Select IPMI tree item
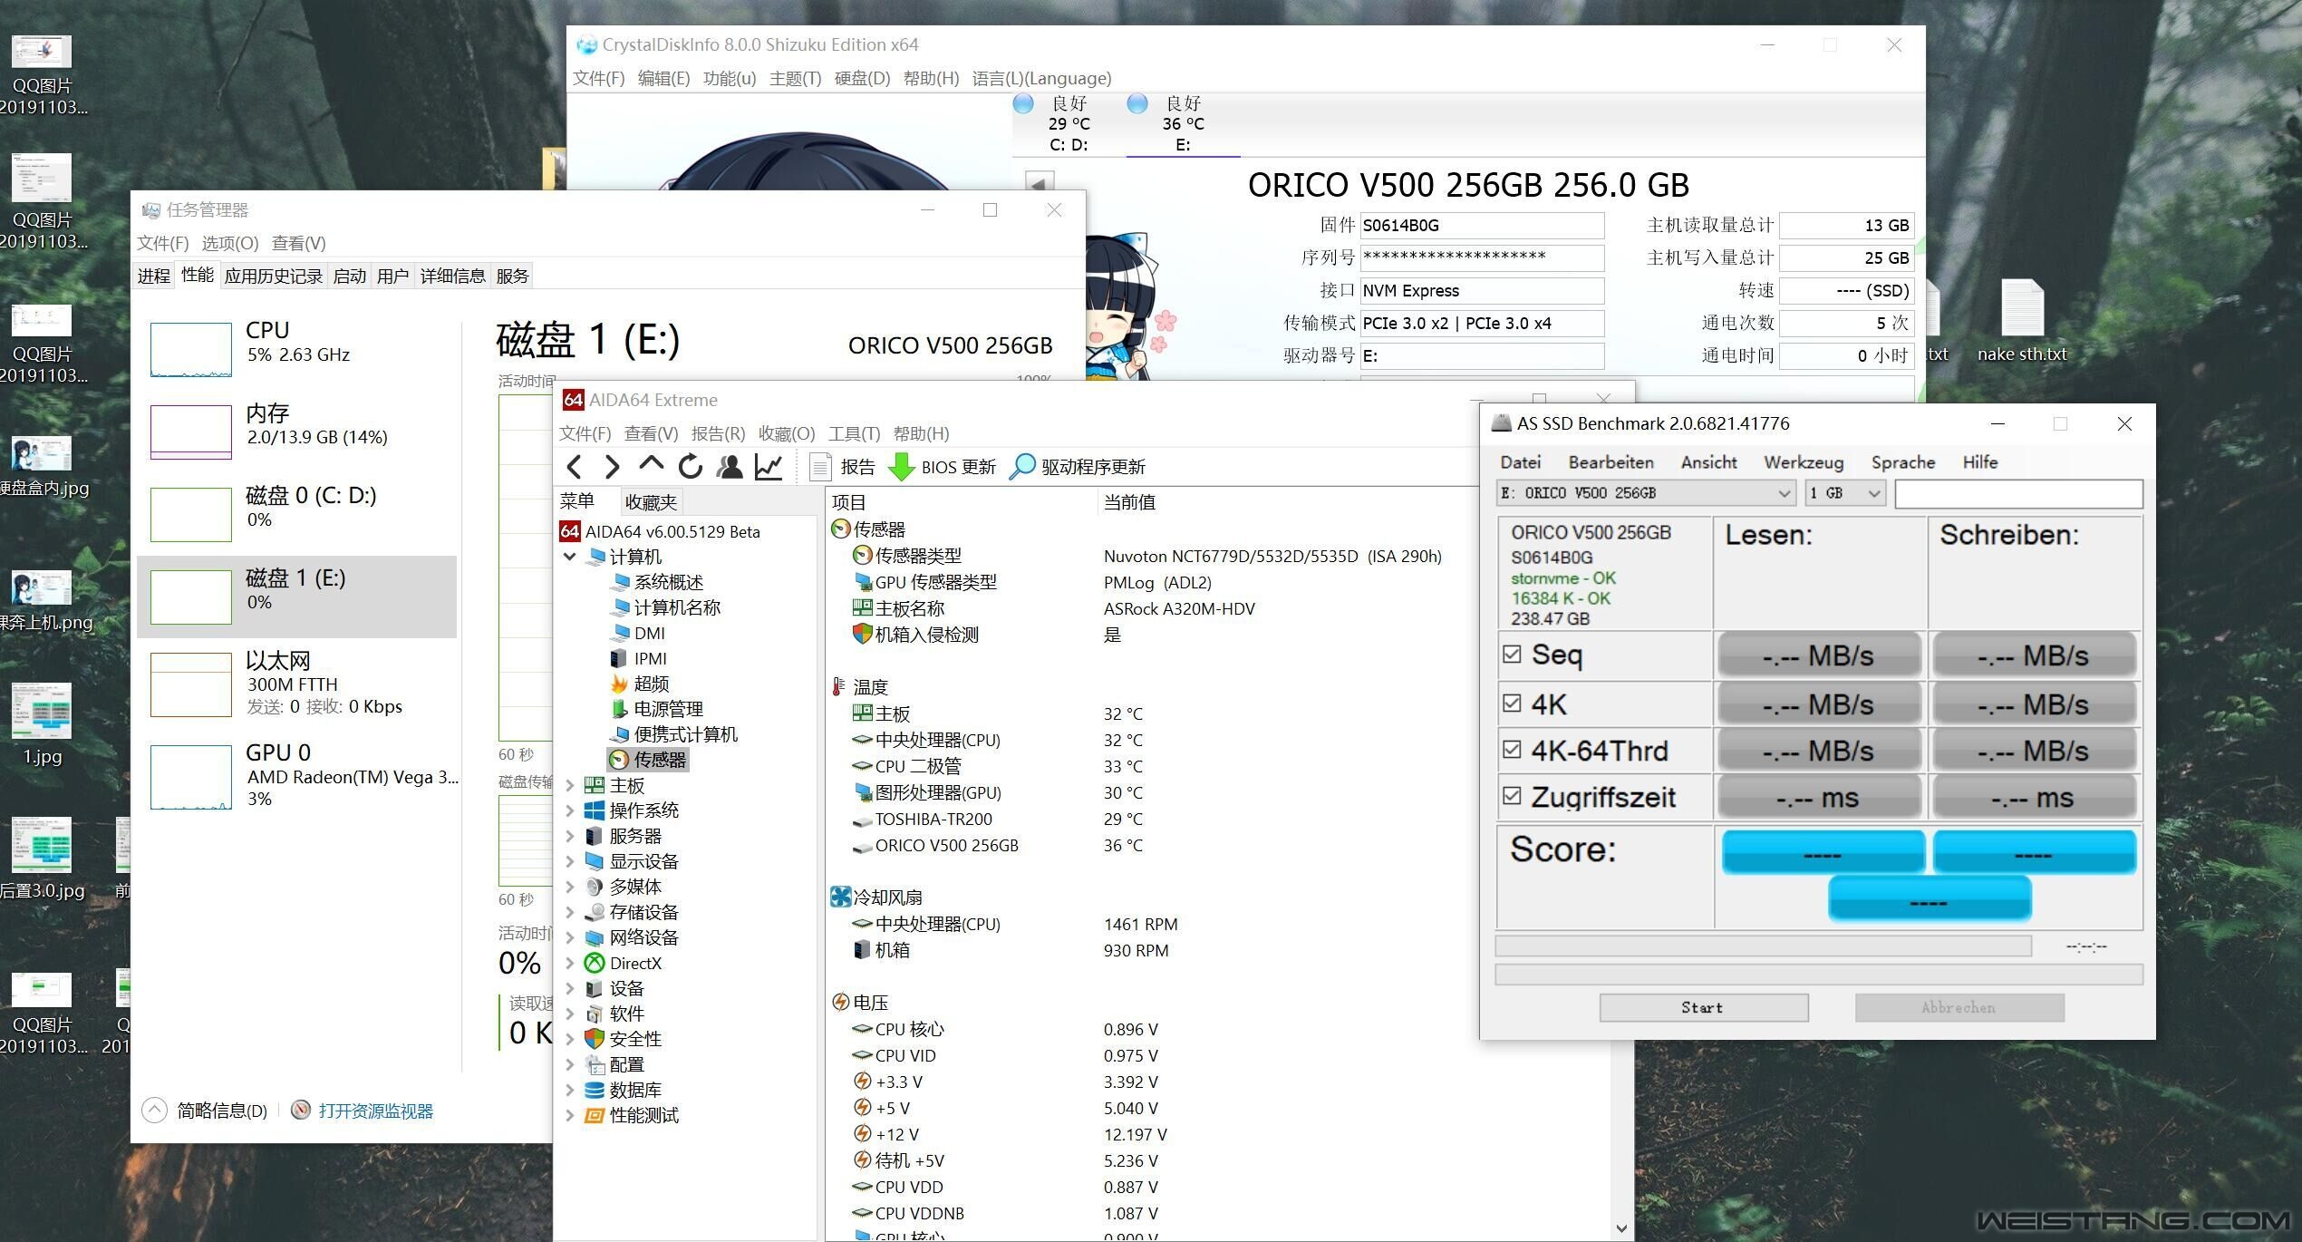Image resolution: width=2302 pixels, height=1242 pixels. (640, 658)
